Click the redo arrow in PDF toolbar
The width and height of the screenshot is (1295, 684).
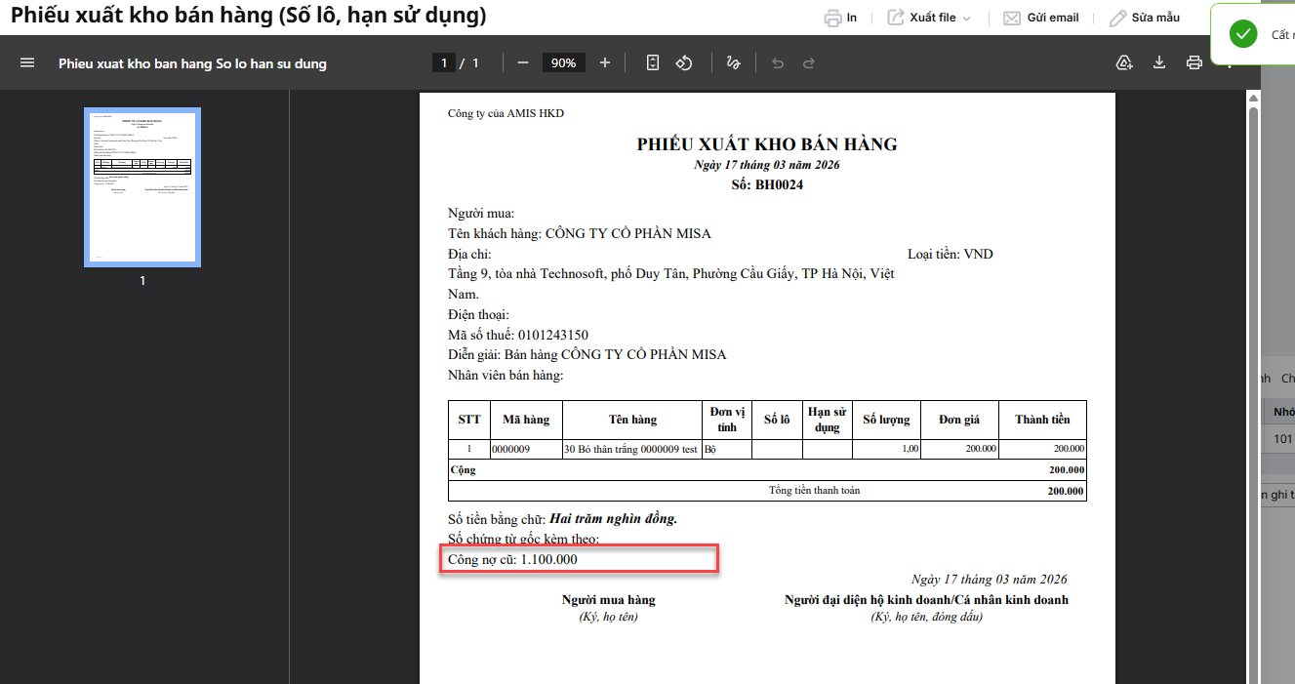tap(809, 62)
